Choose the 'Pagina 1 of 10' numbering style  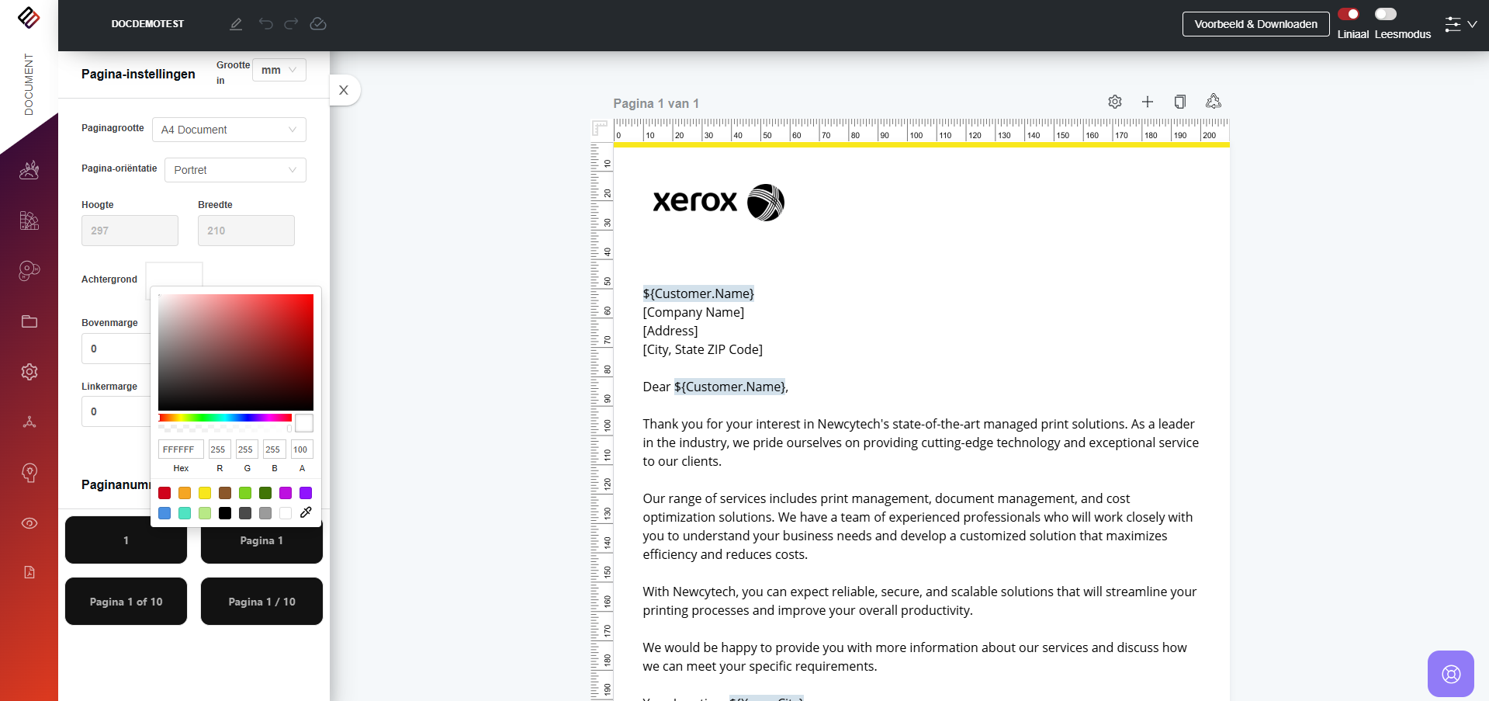(126, 602)
